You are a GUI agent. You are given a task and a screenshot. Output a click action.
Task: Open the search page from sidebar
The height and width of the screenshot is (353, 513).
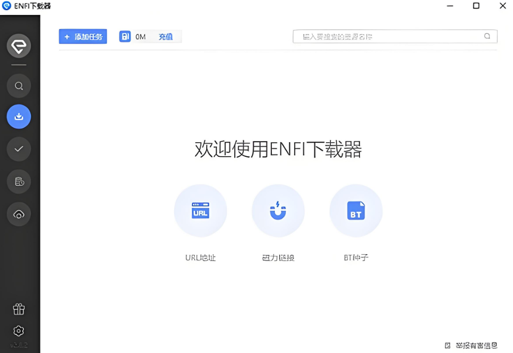19,86
